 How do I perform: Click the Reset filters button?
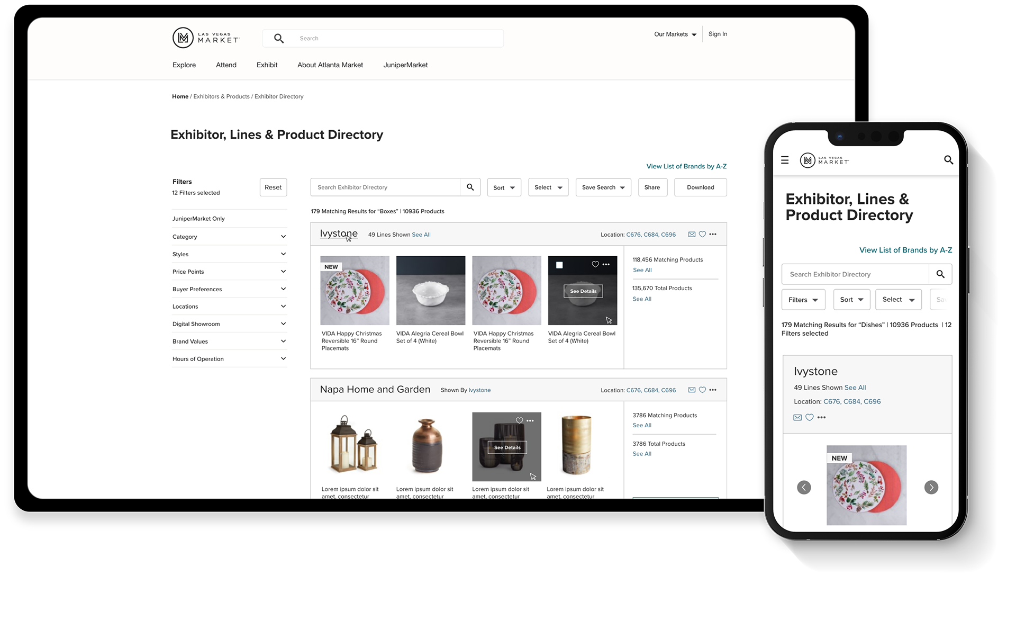[x=273, y=187]
